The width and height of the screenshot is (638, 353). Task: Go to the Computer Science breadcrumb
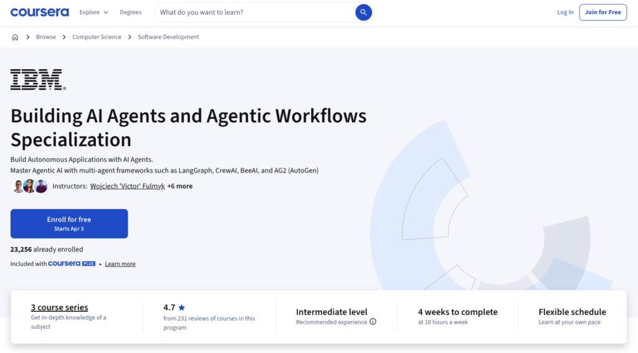(x=97, y=37)
